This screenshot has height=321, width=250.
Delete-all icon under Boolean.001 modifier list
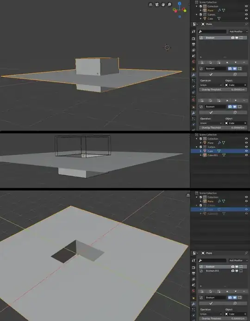coord(219,291)
